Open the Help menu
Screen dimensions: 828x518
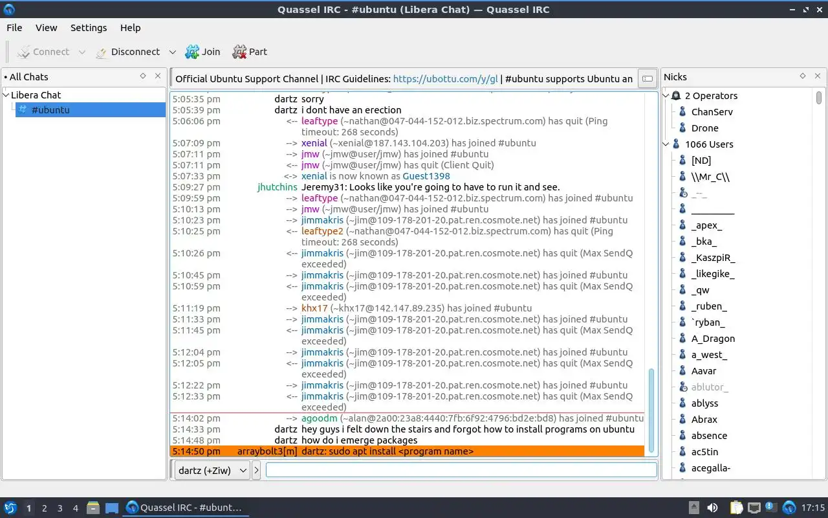pyautogui.click(x=130, y=28)
